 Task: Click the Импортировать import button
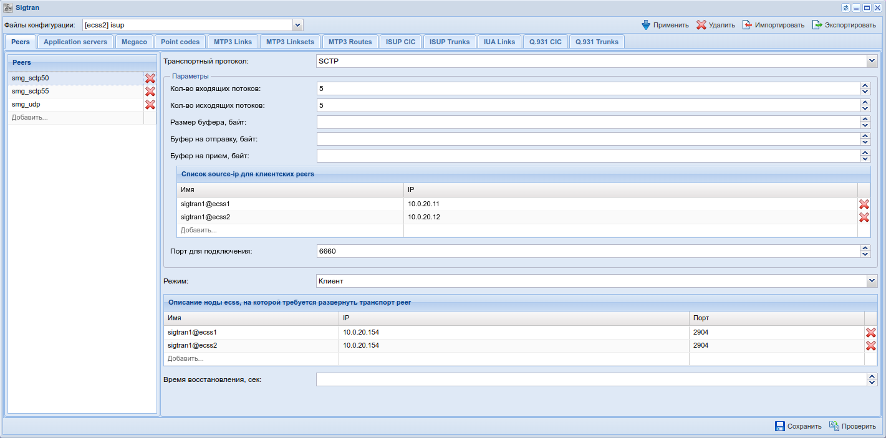pos(773,25)
